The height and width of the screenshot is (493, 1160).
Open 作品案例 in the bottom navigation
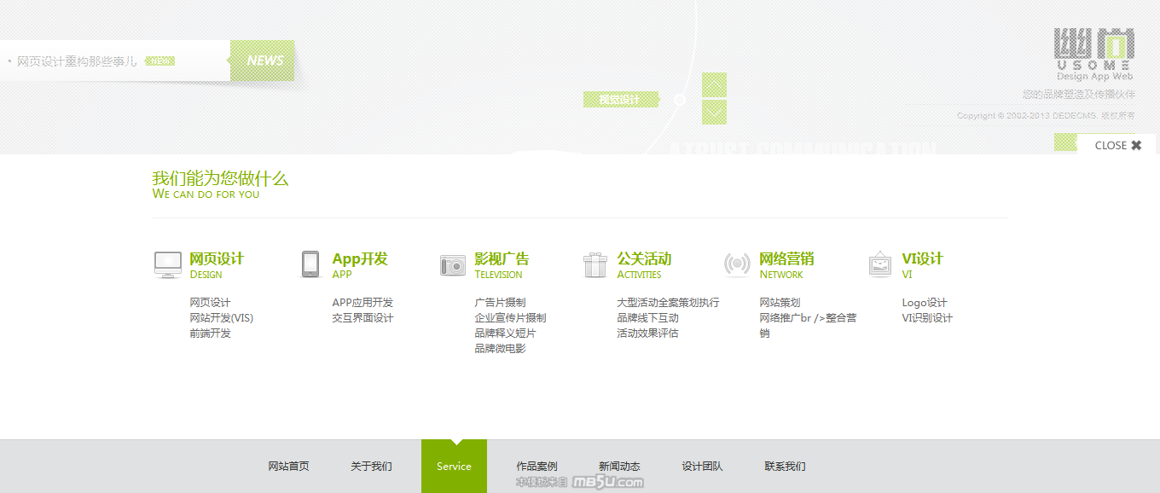click(536, 467)
